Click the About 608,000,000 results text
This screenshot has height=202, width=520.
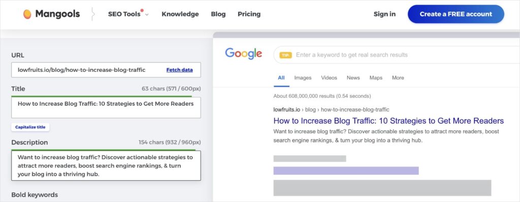[x=322, y=96]
